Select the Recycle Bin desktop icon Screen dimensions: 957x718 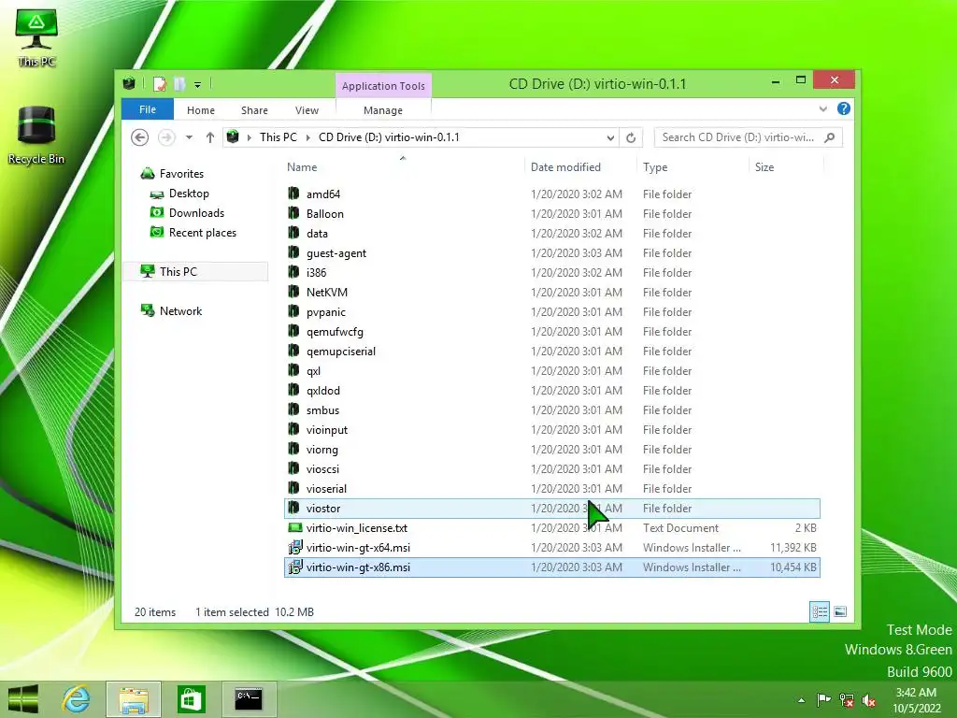(x=36, y=136)
